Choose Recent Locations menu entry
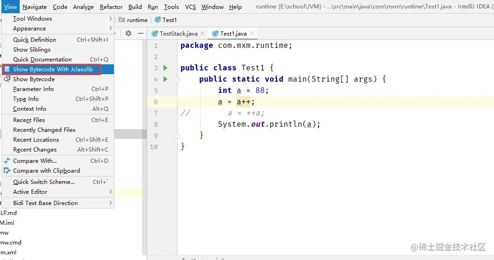Image resolution: width=494 pixels, height=260 pixels. point(58,139)
